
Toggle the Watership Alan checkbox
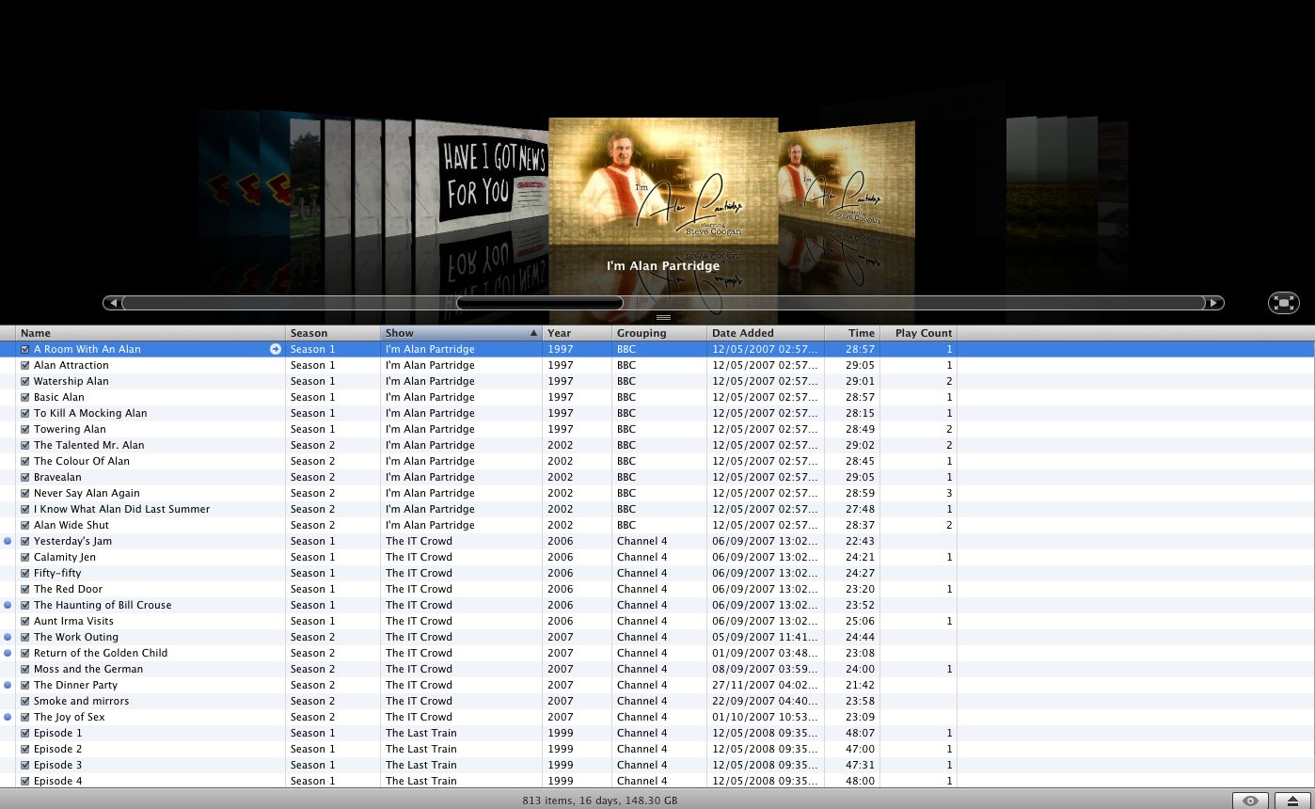[25, 381]
